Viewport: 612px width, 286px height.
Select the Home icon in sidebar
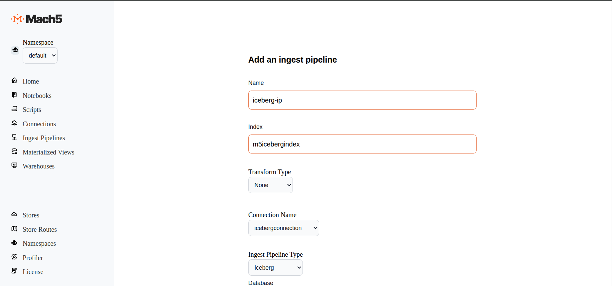[x=14, y=80]
